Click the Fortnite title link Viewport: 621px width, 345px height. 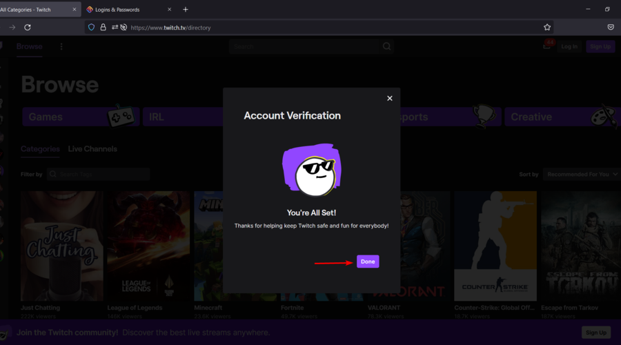click(x=293, y=308)
